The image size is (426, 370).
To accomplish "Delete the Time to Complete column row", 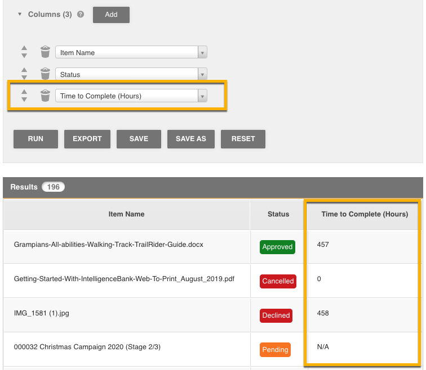I will 45,96.
